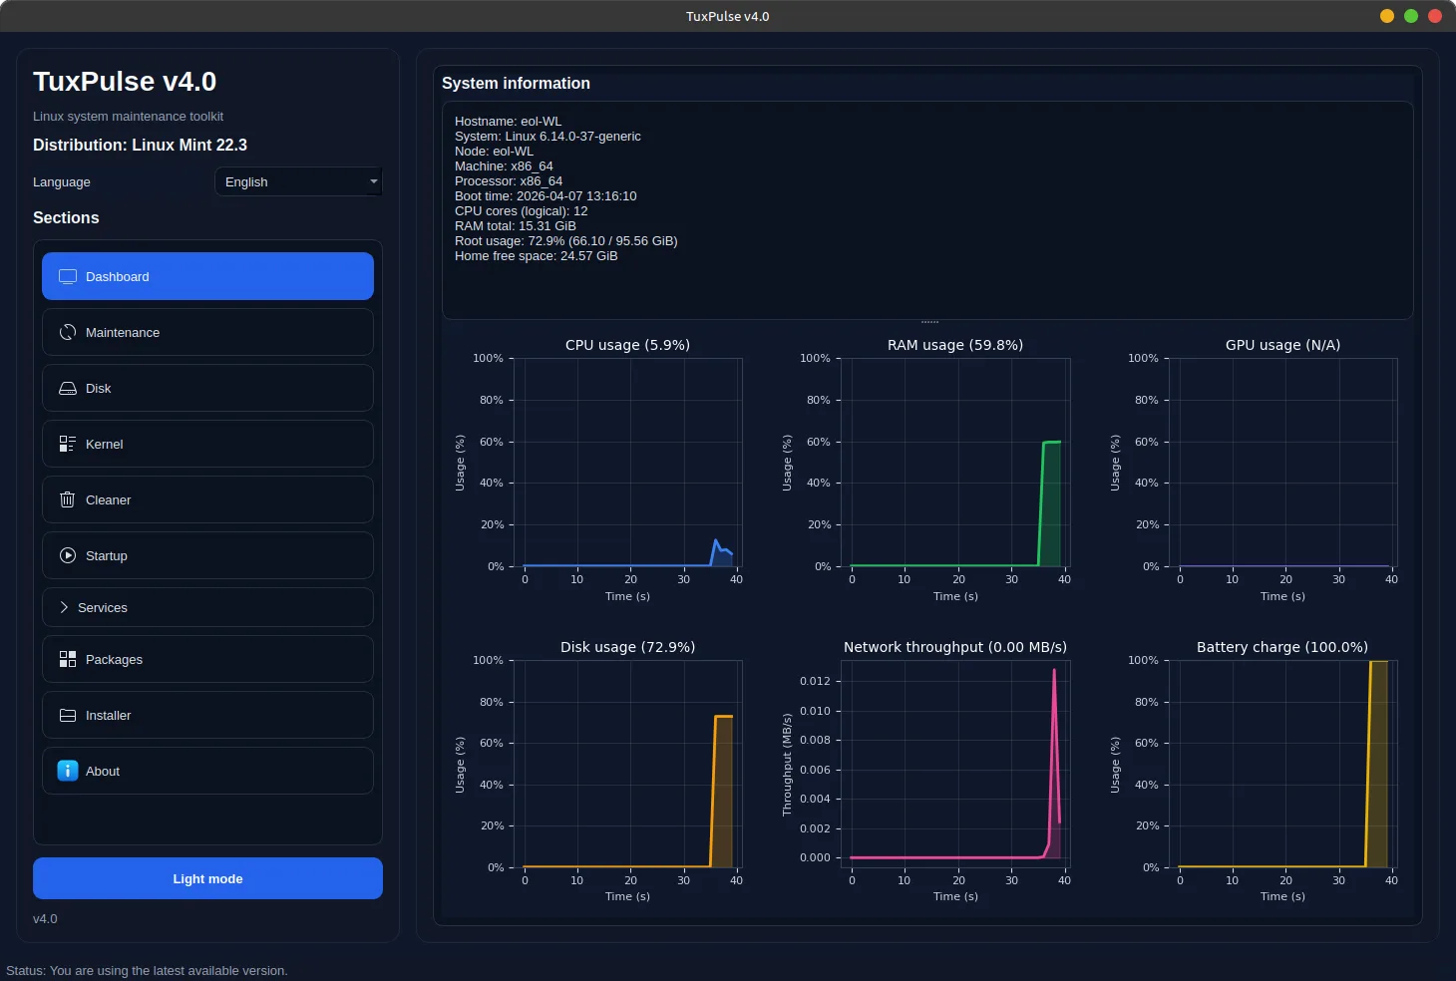Toggle the window maximize control
The width and height of the screenshot is (1456, 981).
(x=1410, y=16)
